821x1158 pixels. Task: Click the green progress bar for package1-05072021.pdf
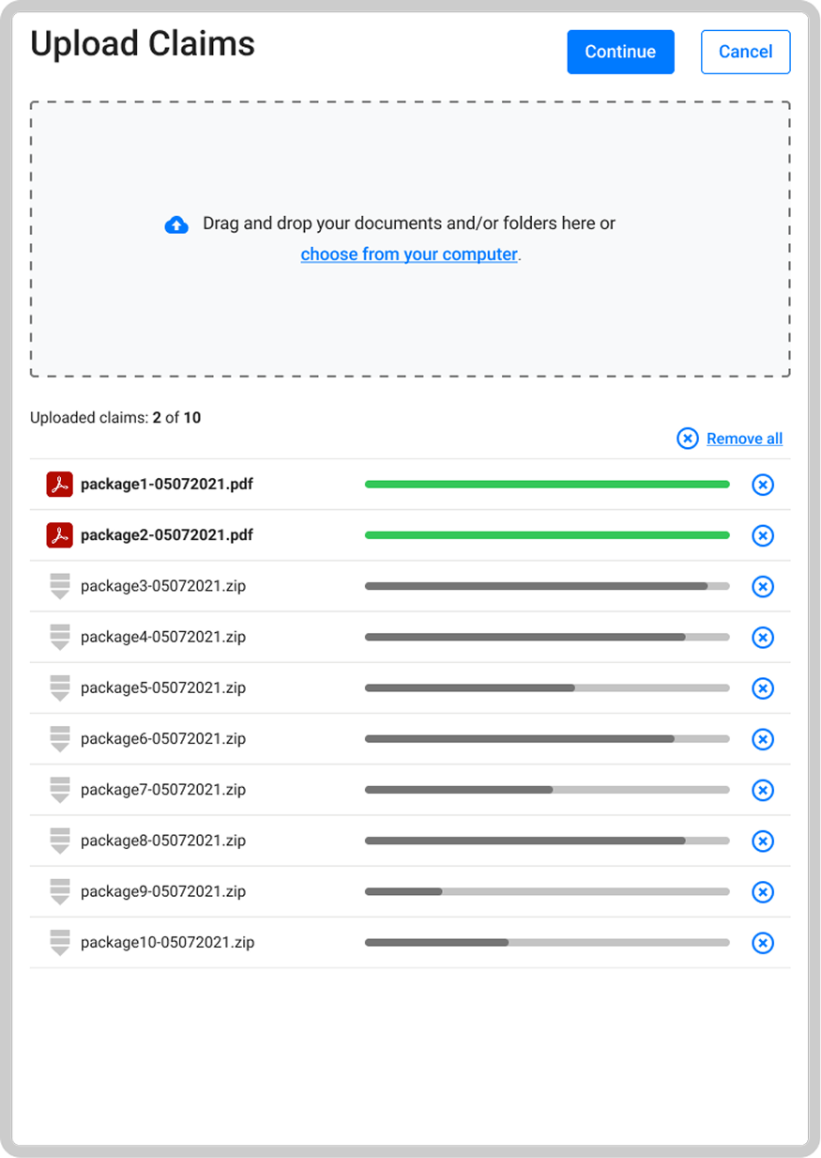click(547, 485)
